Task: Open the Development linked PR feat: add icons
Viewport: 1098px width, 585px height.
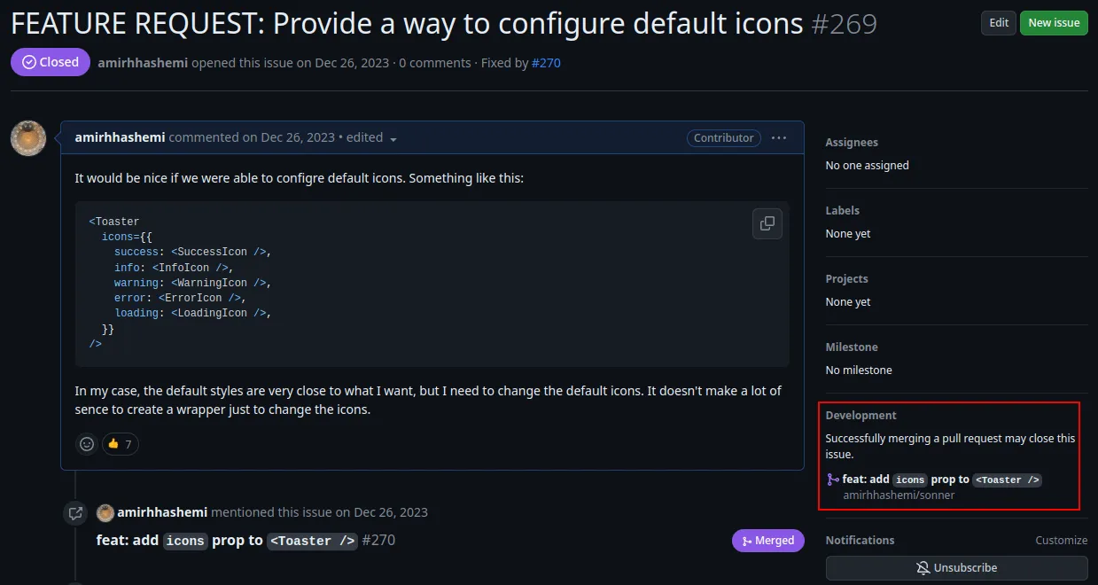Action: coord(941,480)
